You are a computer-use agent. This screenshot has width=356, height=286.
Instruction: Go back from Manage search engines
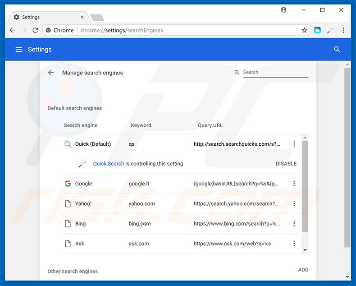(x=51, y=73)
